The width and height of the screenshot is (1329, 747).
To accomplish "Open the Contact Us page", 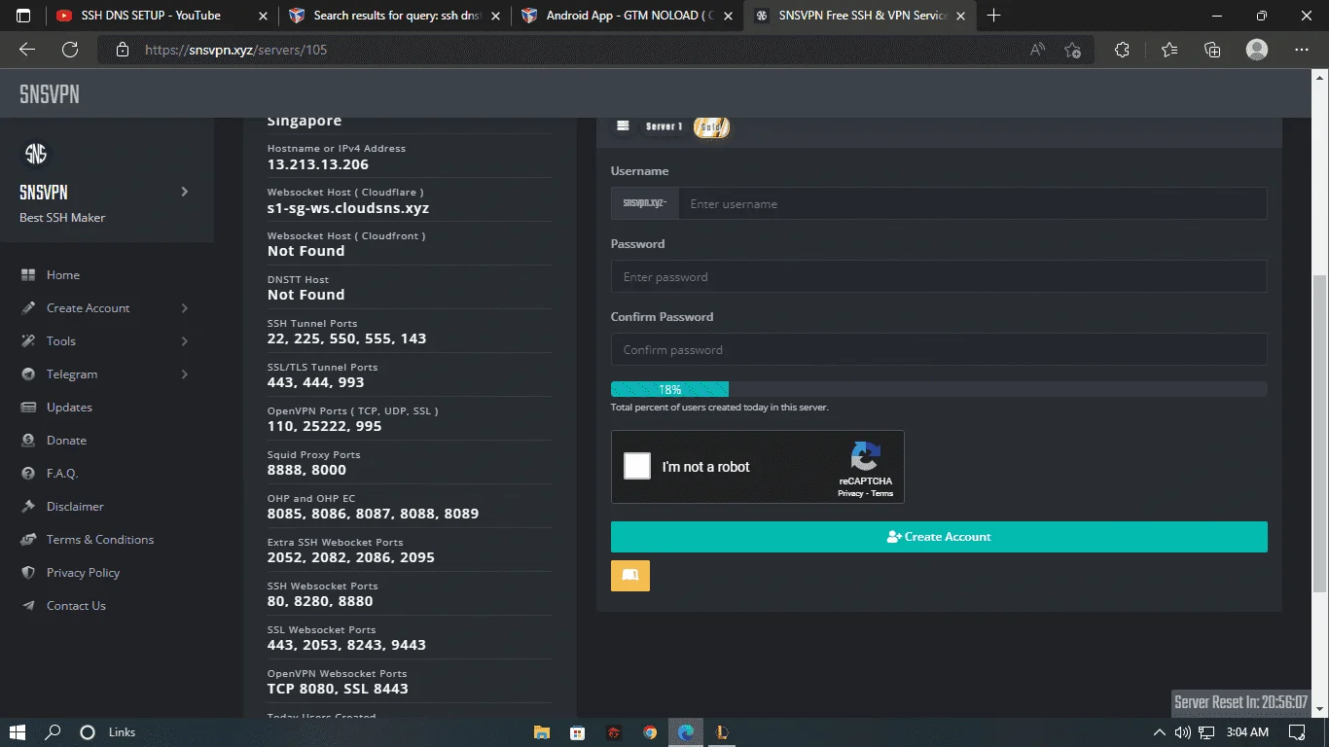I will tap(76, 606).
